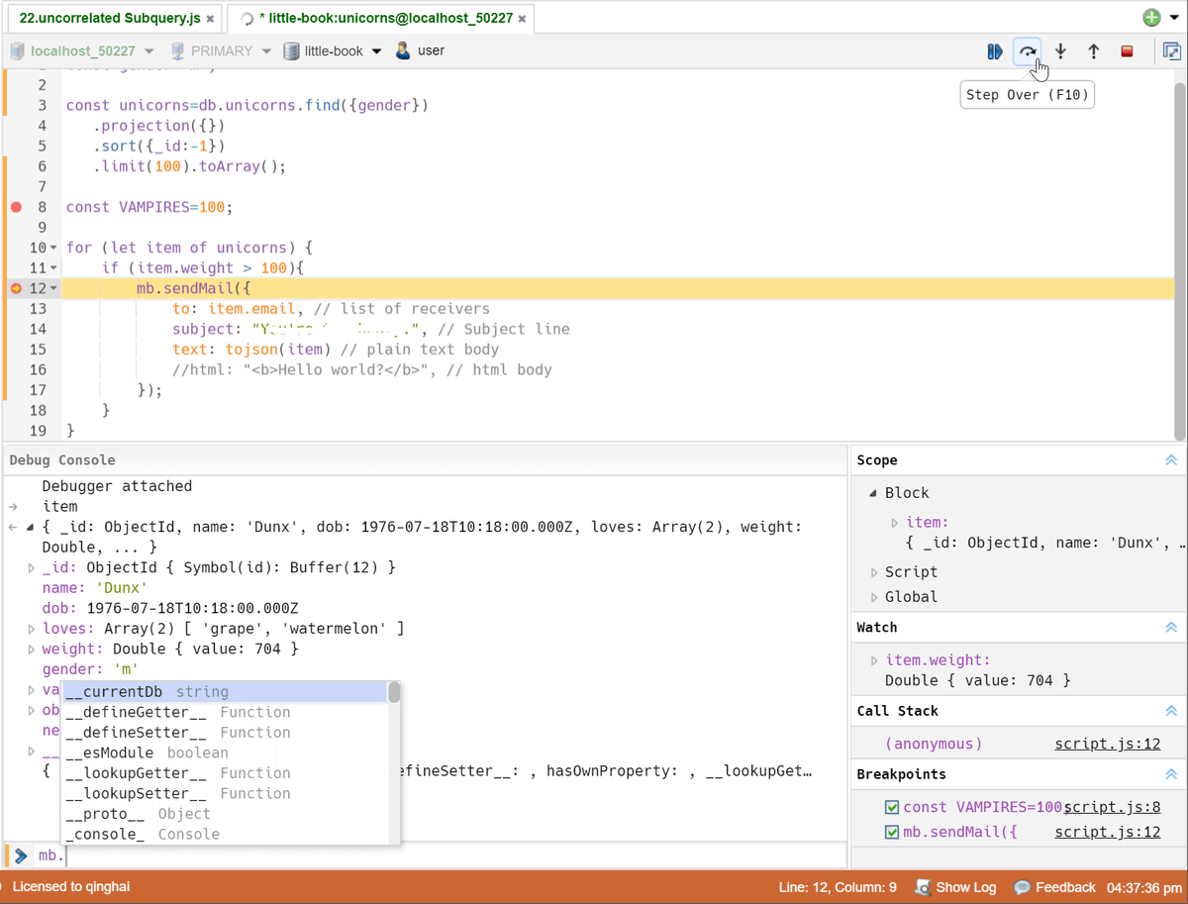The image size is (1188, 904).
Task: Expand the loves array in Debug Console
Action: point(31,628)
